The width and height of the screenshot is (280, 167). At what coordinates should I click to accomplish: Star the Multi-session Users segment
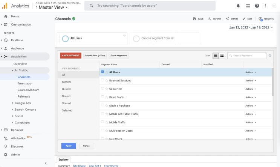(107, 131)
